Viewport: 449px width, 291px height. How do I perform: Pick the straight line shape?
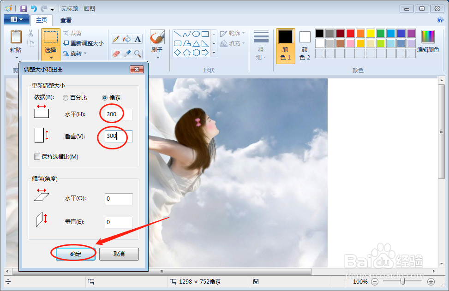click(178, 34)
